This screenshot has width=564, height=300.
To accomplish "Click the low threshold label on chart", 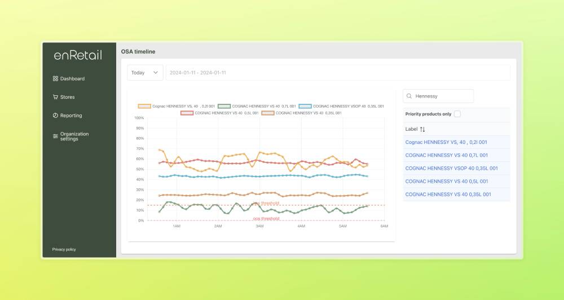I will (266, 203).
